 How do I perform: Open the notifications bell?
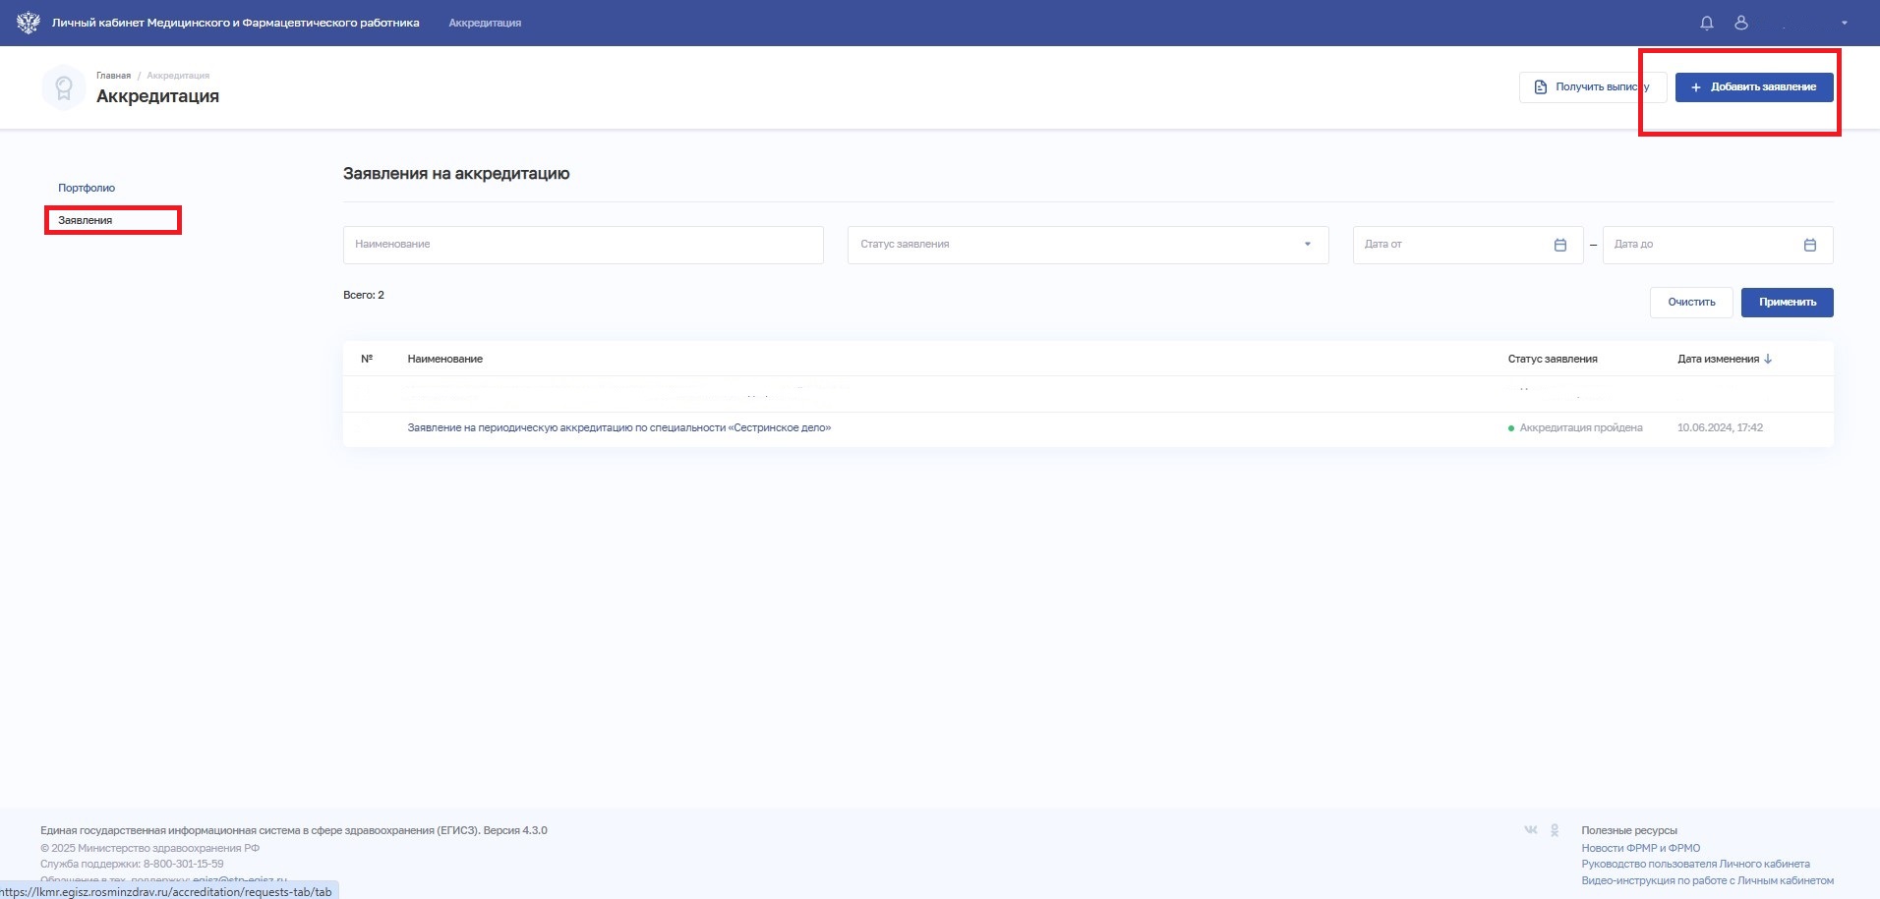click(1707, 23)
